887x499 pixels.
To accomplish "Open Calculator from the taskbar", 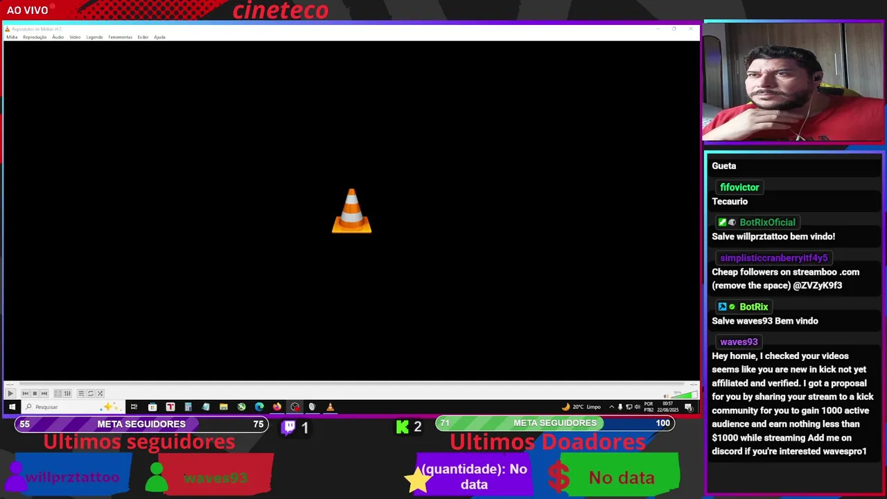I will tap(188, 407).
